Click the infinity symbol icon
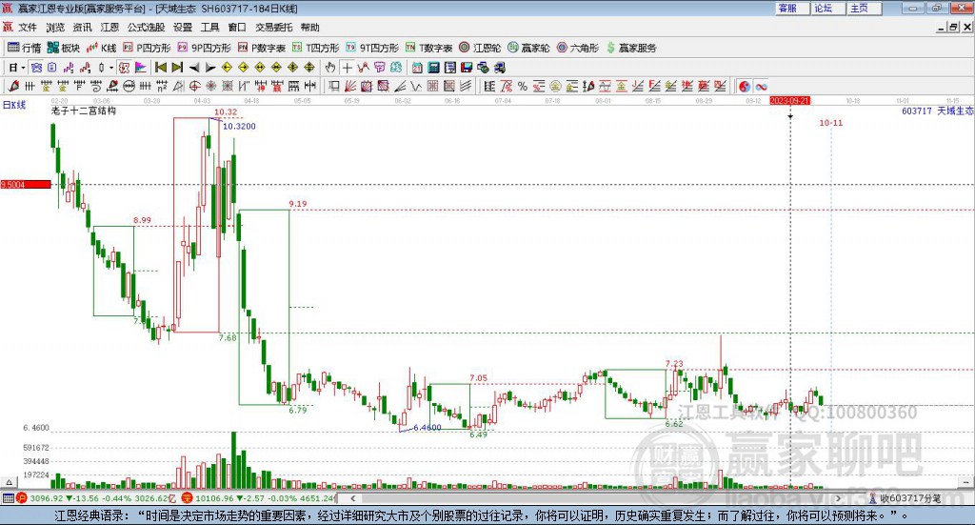Image resolution: width=975 pixels, height=525 pixels. point(761,87)
